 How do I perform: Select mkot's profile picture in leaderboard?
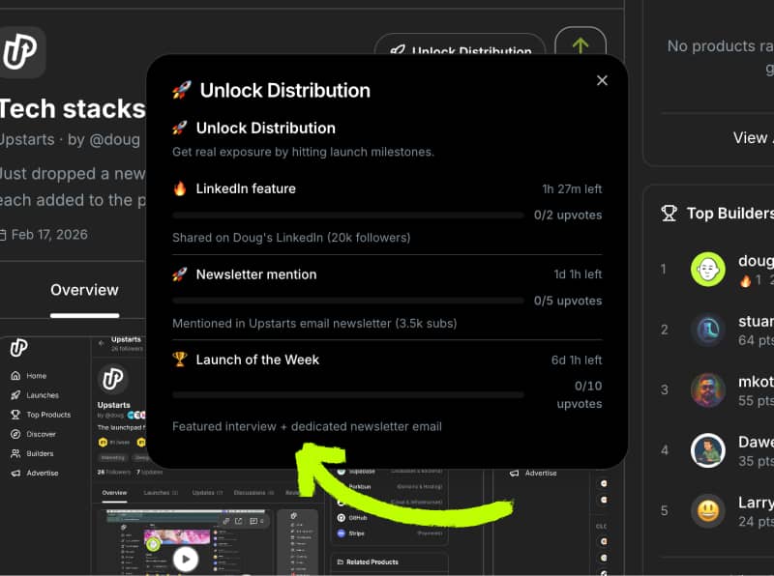(x=708, y=390)
